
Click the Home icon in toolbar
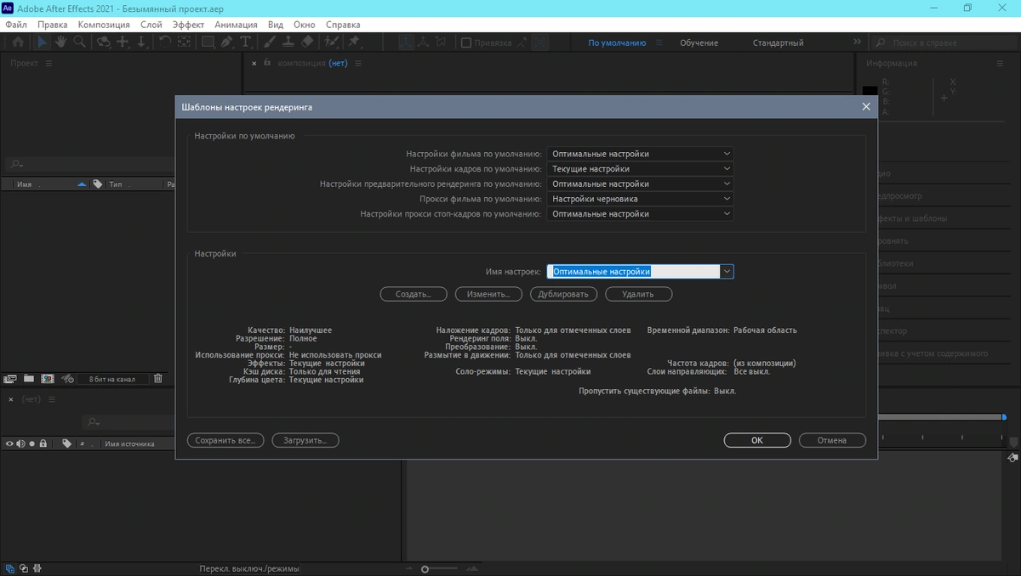tap(18, 42)
